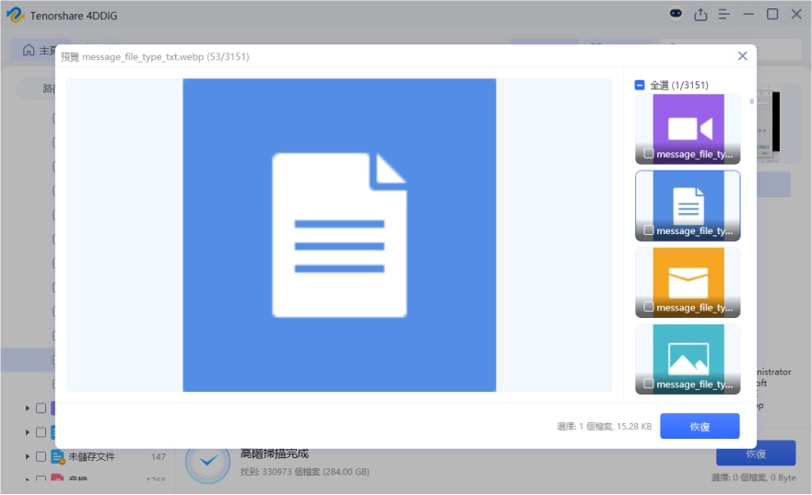Select the purple video file type thumbnail

tap(688, 129)
